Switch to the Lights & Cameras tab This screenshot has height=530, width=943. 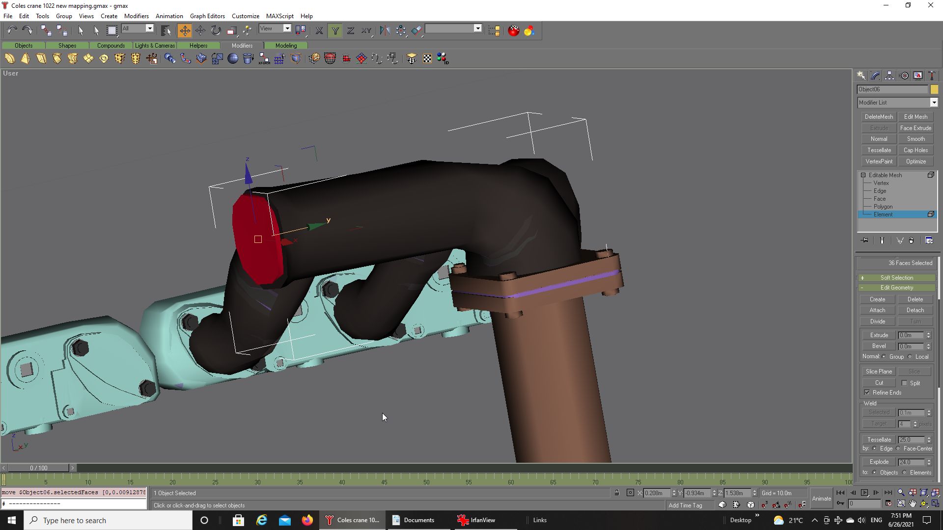click(155, 46)
